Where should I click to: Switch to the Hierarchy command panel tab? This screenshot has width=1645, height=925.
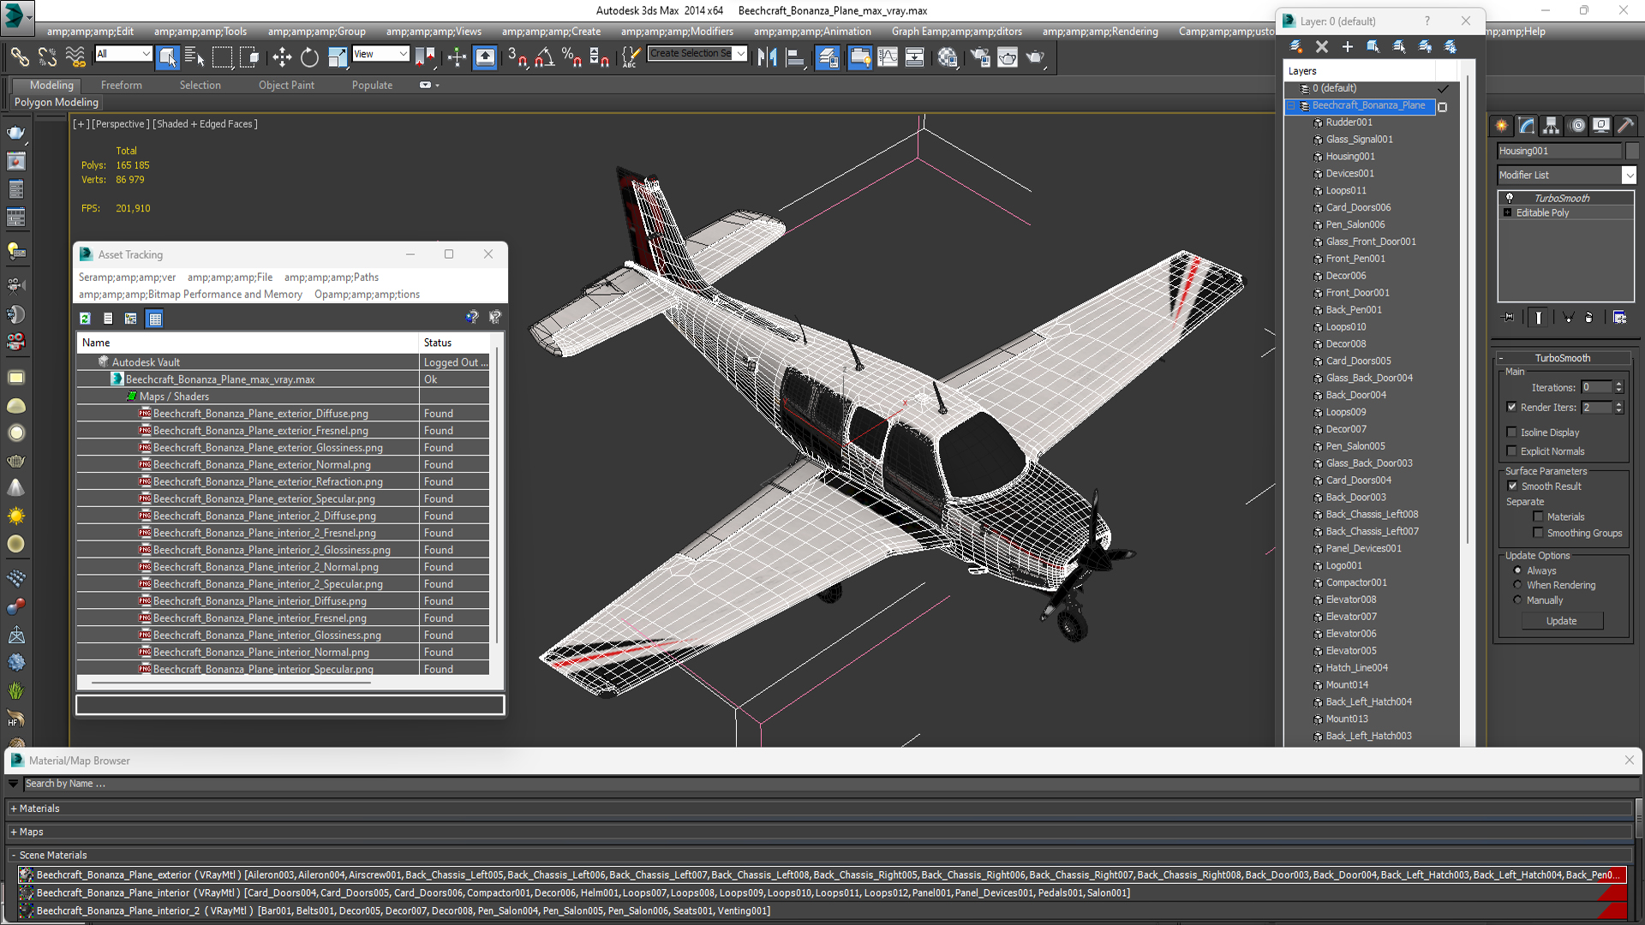click(x=1551, y=126)
